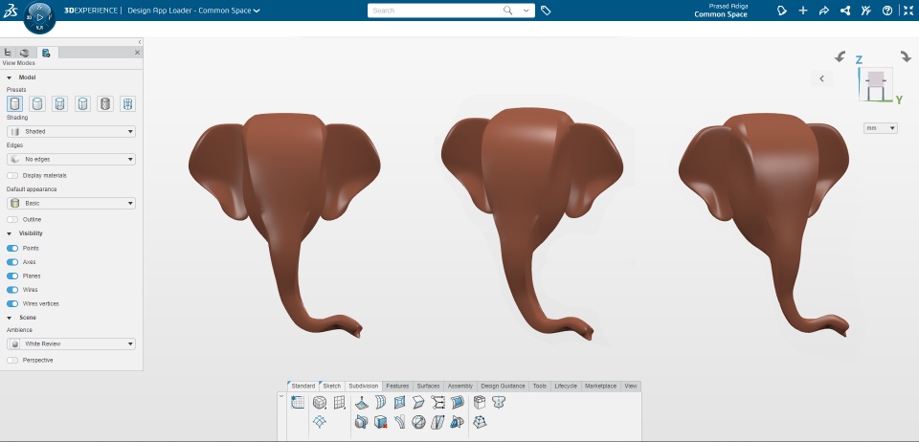Select the third cylinder view preset
This screenshot has height=442, width=919.
tap(59, 103)
